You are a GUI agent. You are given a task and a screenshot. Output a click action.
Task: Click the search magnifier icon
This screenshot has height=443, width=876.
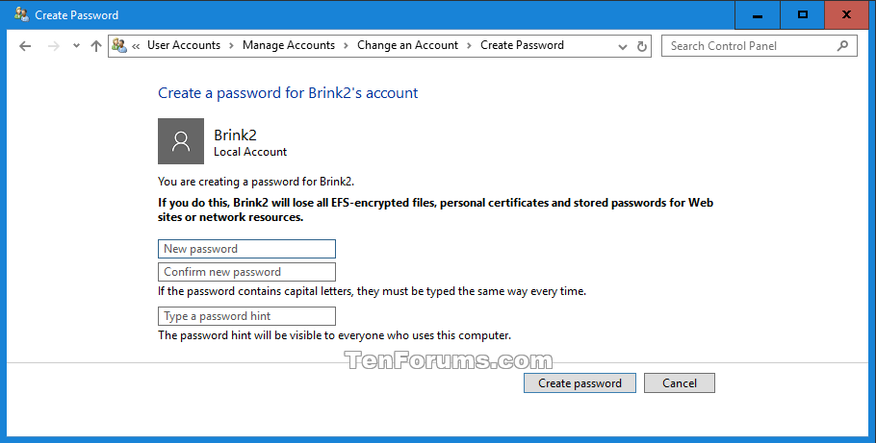point(842,46)
